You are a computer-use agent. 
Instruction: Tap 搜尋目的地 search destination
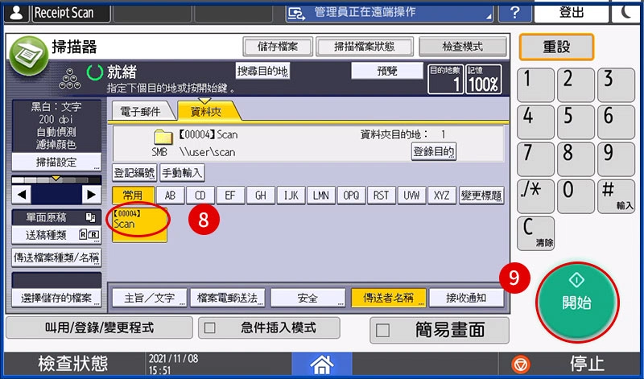pyautogui.click(x=263, y=71)
